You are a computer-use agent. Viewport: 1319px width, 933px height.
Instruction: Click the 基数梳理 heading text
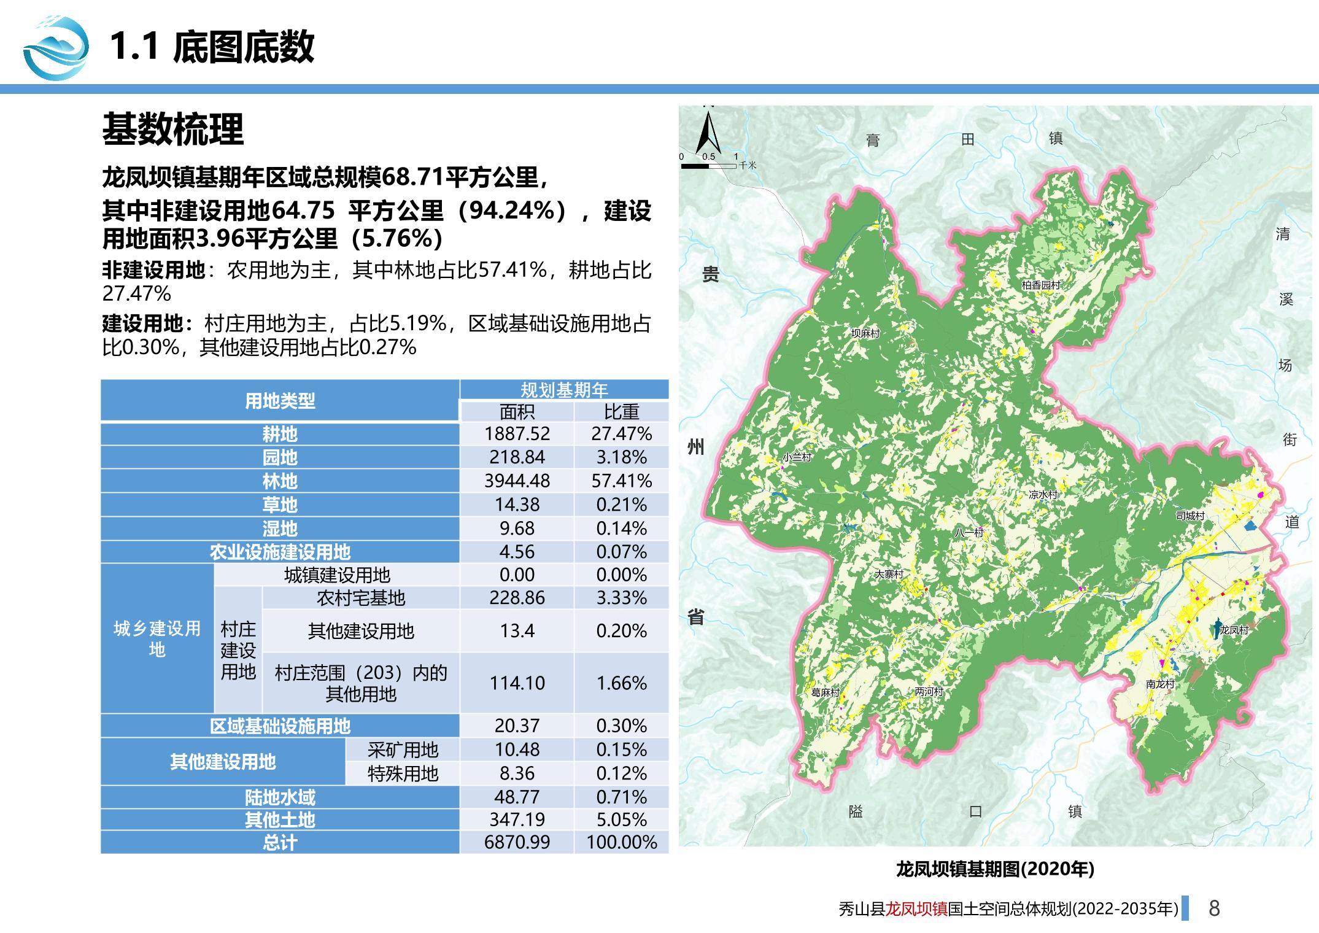coord(173,130)
